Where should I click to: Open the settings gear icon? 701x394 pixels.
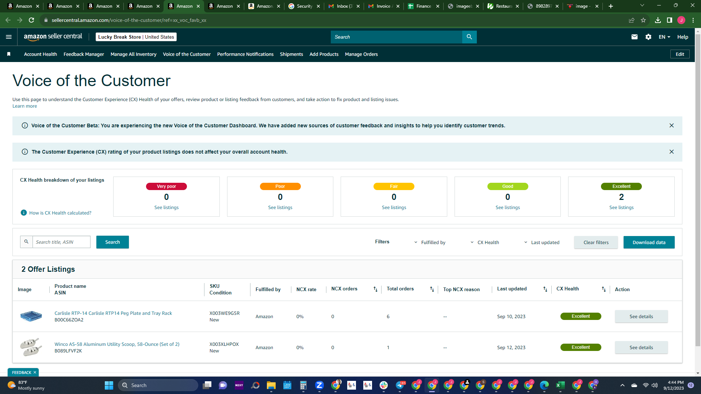click(x=648, y=37)
